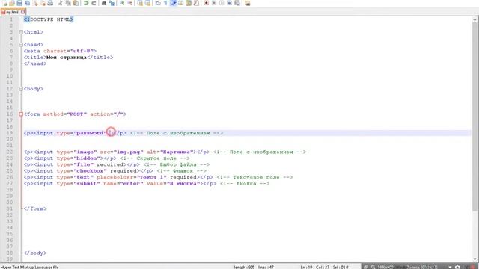Screen dimensions: 479x269
Task: Click the </head> closing tag
Action: tap(35, 64)
